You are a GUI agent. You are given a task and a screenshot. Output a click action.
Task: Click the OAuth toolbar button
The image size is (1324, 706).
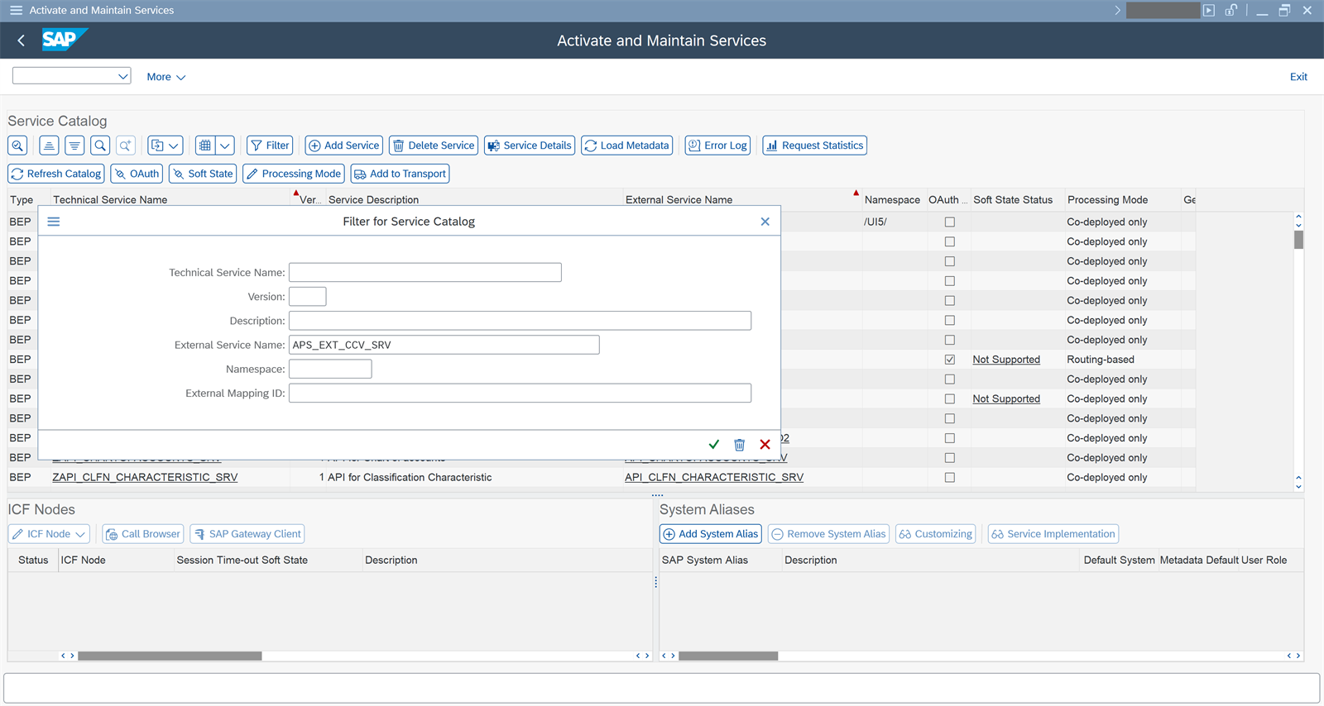pos(137,174)
